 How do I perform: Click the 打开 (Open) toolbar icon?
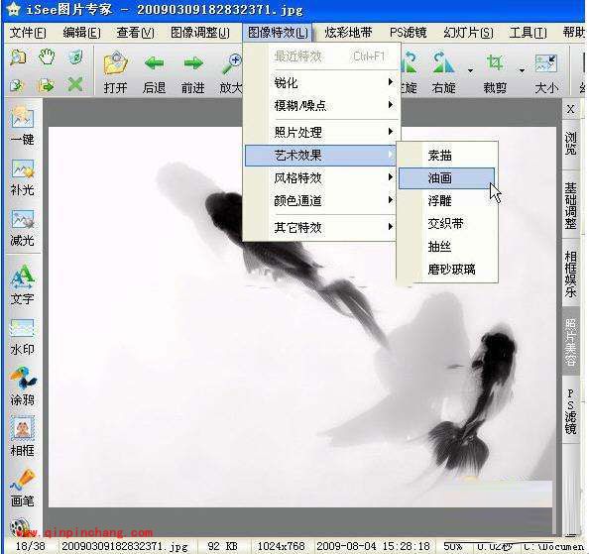tap(116, 62)
